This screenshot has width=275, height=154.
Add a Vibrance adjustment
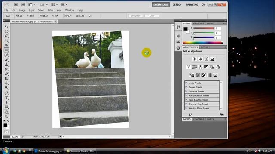click(189, 67)
